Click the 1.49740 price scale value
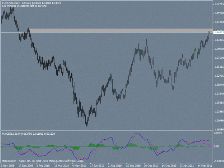Viewport: 224px width, 168px height. point(219,13)
